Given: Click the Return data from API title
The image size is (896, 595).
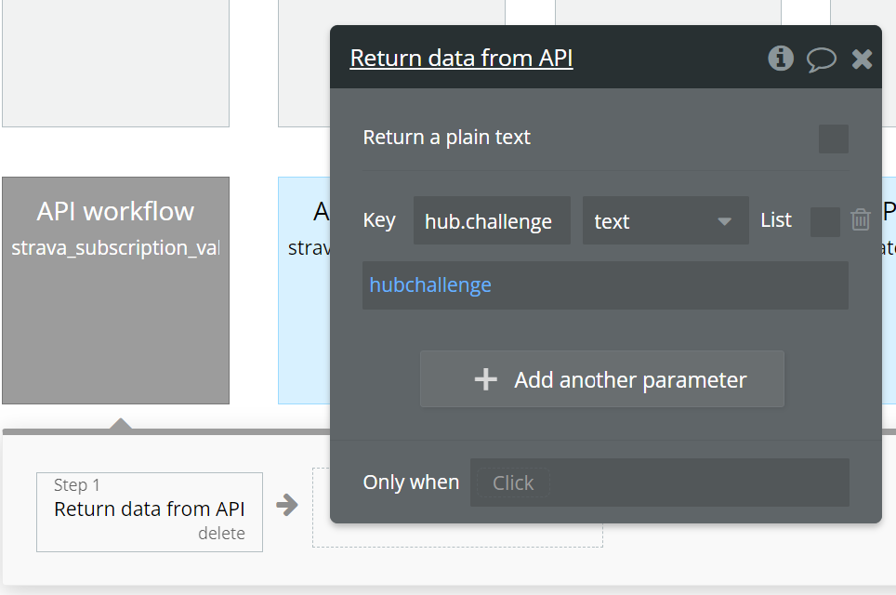Looking at the screenshot, I should (x=461, y=59).
